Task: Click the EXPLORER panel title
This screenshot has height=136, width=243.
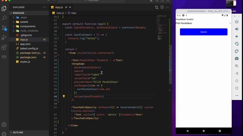Action: coord(19,7)
